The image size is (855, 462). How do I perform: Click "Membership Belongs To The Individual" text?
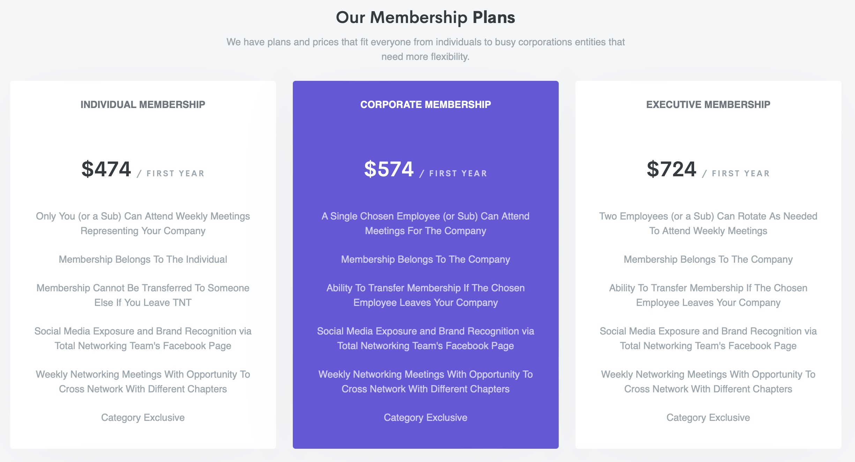pos(143,259)
